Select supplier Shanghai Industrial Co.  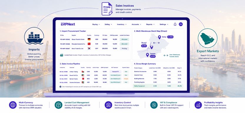[x=78, y=44]
